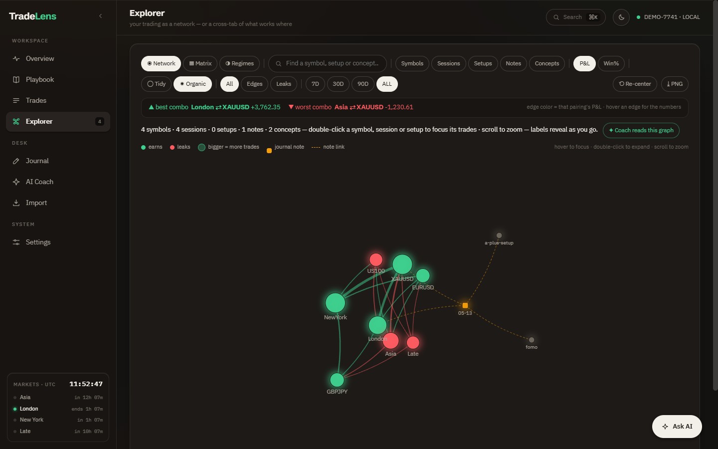Select the Asia session node
Image resolution: width=718 pixels, height=449 pixels.
click(390, 341)
